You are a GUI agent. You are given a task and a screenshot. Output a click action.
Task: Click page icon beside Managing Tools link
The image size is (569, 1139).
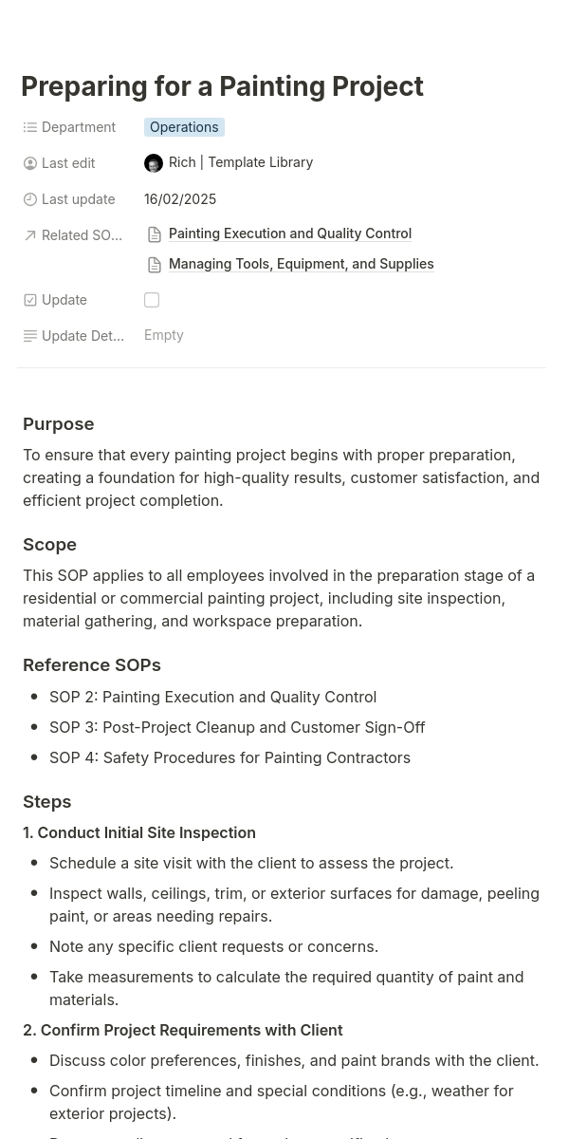[x=155, y=265]
